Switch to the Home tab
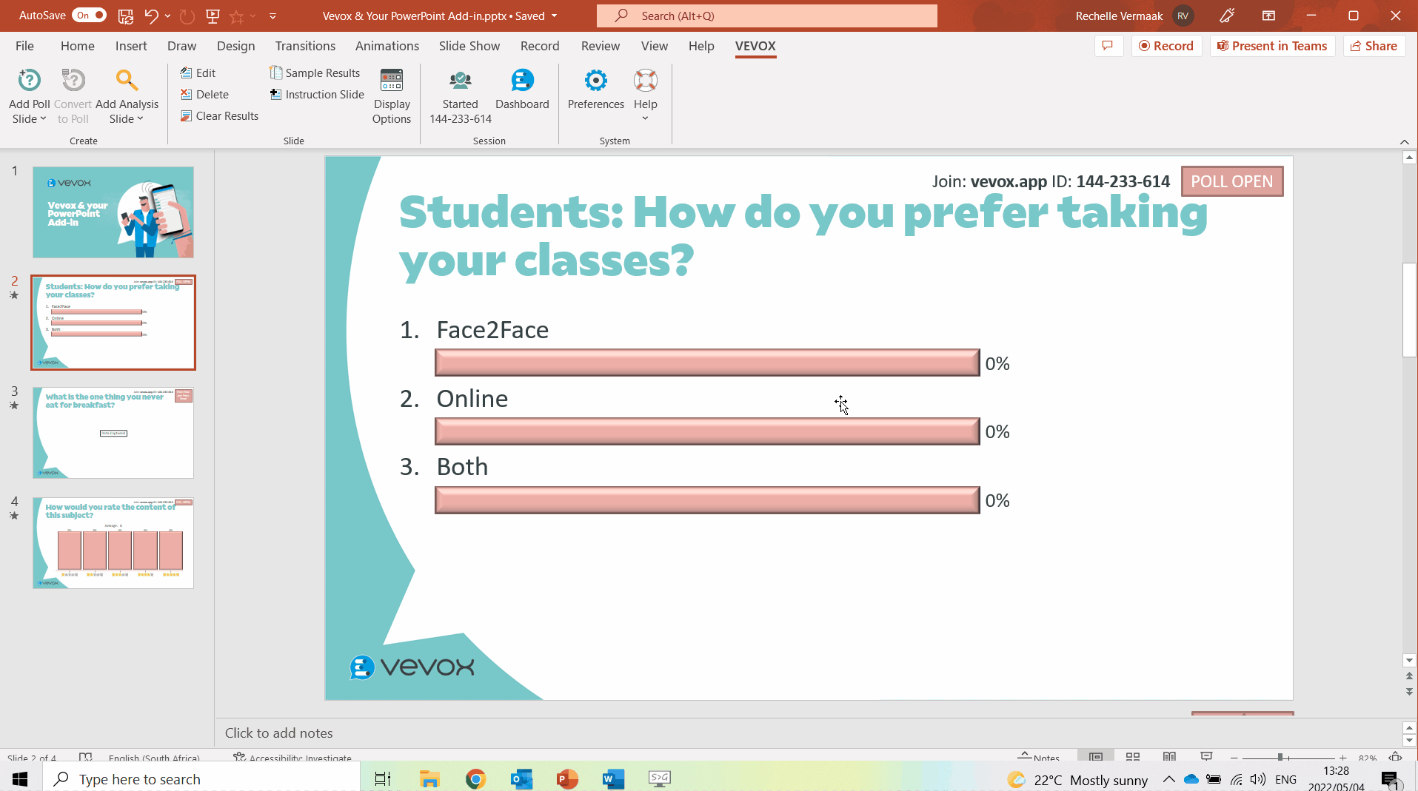1418x791 pixels. click(x=78, y=46)
